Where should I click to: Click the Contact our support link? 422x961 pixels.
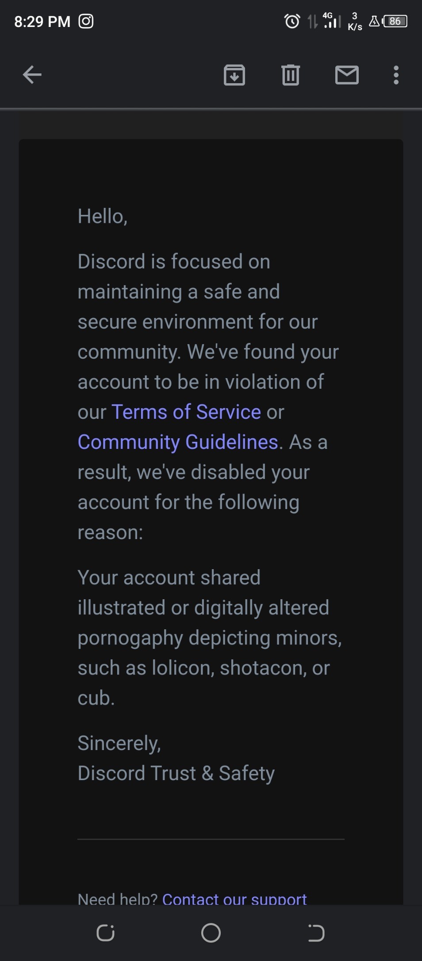pos(234,898)
